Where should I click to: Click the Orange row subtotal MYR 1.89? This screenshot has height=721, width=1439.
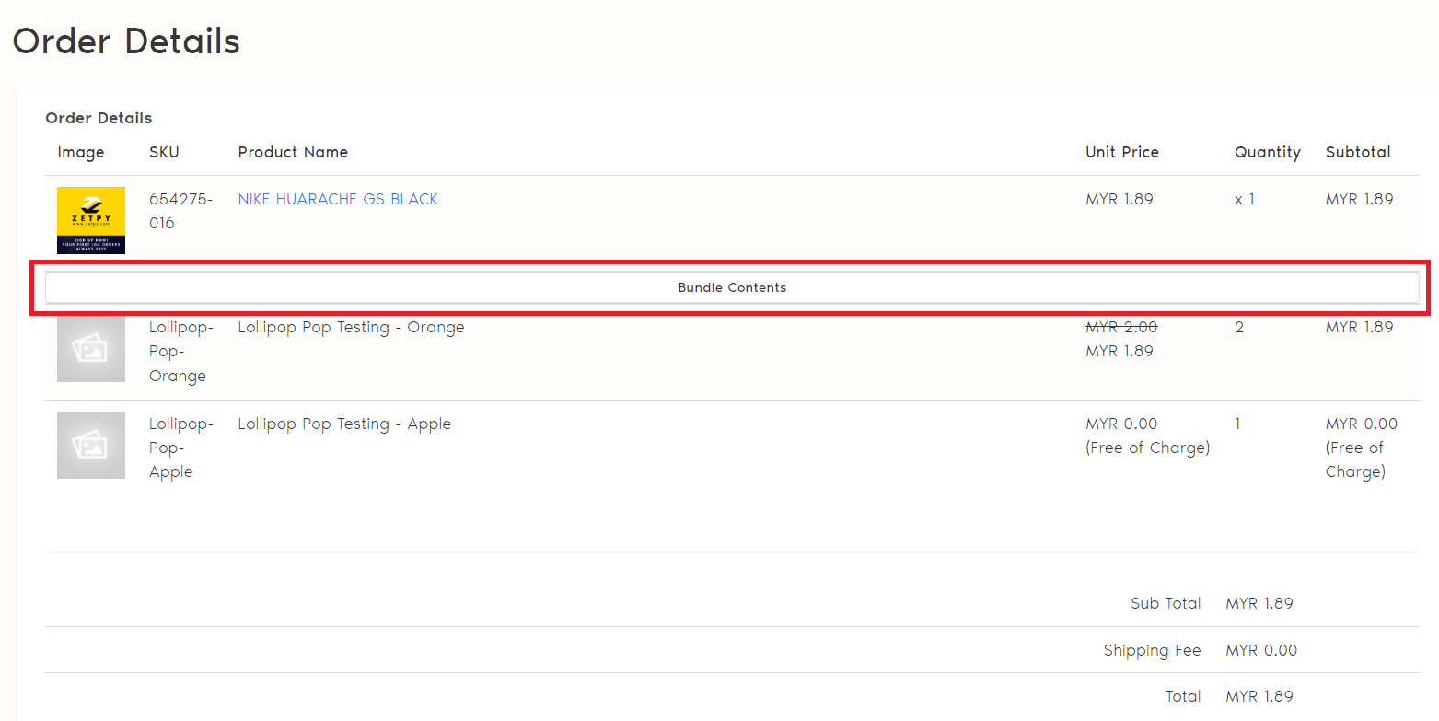coord(1360,327)
